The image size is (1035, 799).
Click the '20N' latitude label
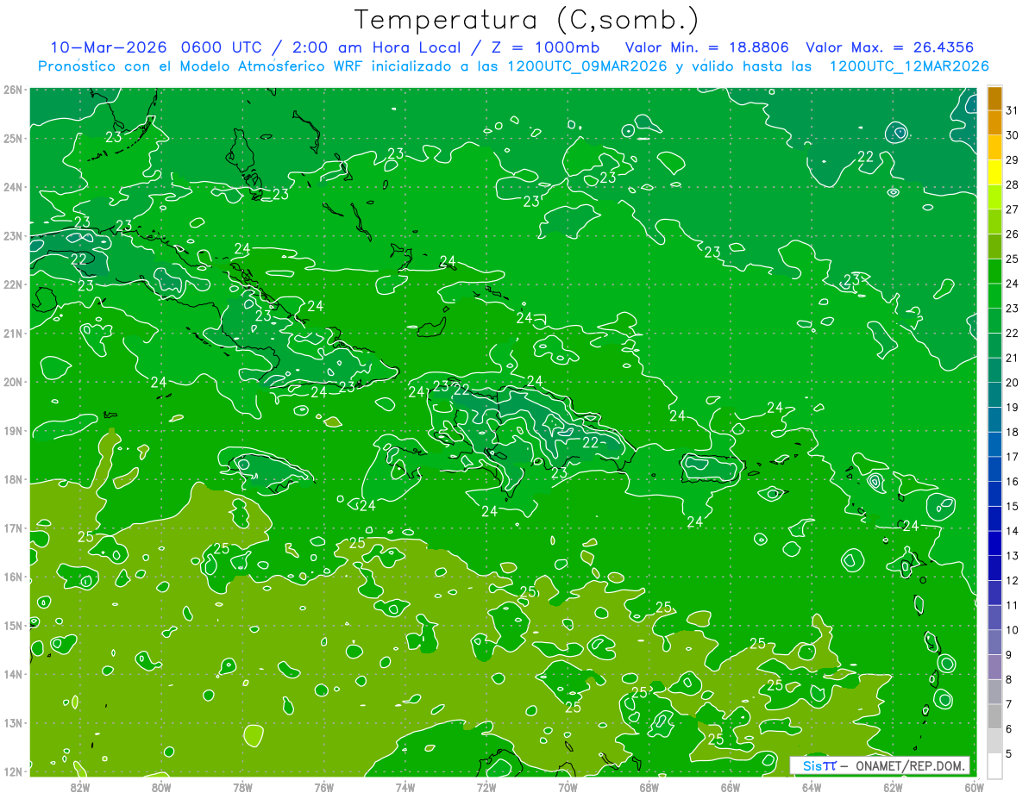[x=13, y=382]
